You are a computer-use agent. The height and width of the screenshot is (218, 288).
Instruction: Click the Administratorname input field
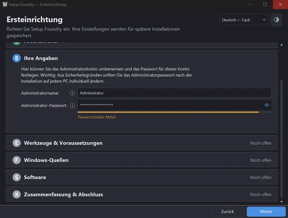tap(175, 93)
